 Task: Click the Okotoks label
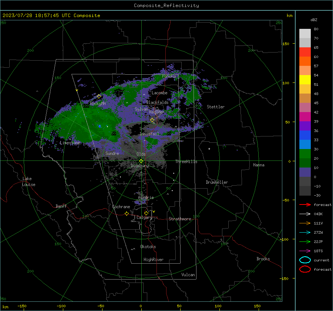(x=148, y=247)
